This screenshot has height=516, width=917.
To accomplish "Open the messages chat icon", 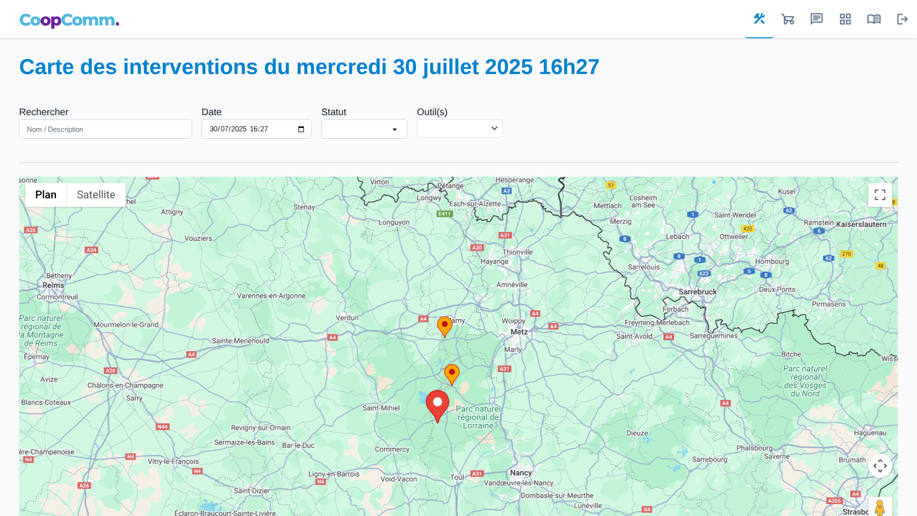I will pos(817,19).
